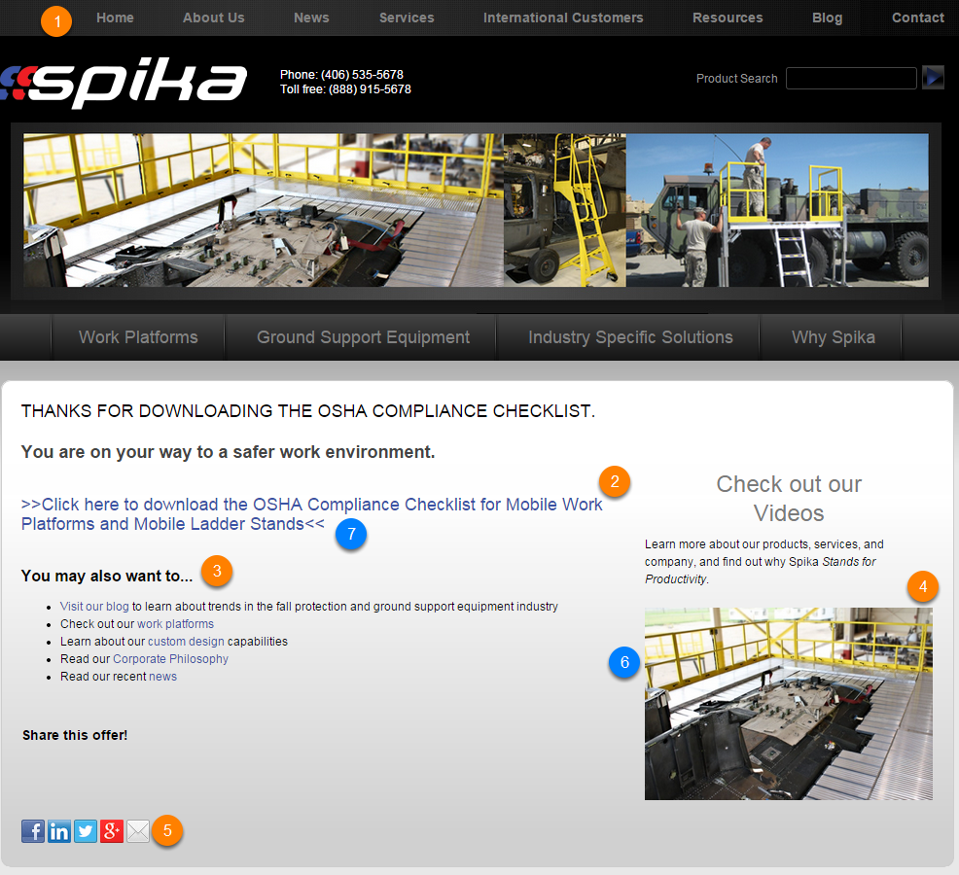This screenshot has width=959, height=875.
Task: Open the Home menu item
Action: 115,17
